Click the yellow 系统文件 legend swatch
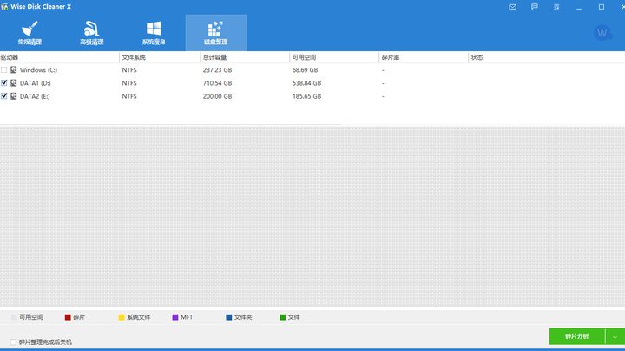The width and height of the screenshot is (625, 351). point(122,317)
